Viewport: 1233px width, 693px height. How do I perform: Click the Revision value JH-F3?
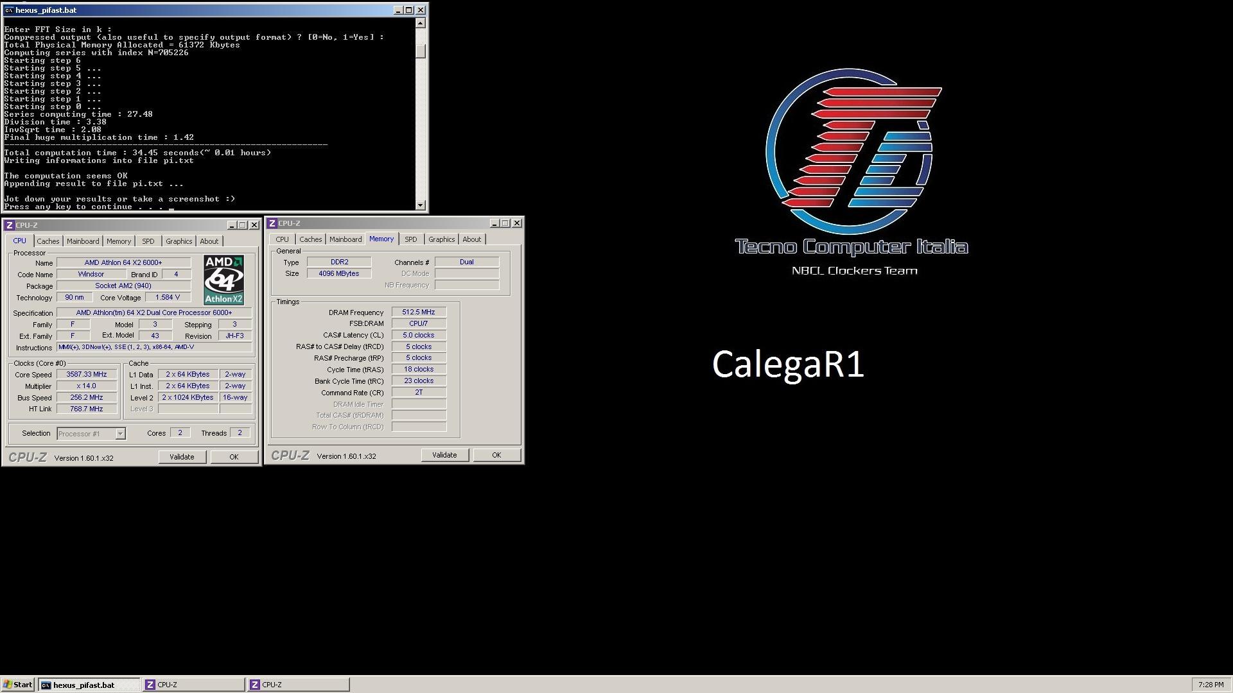tap(234, 336)
